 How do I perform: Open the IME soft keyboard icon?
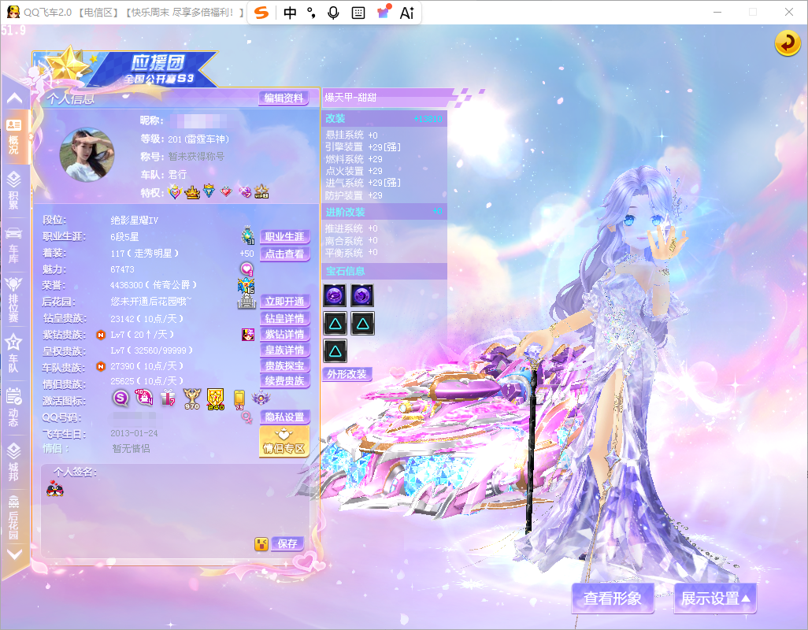(358, 13)
